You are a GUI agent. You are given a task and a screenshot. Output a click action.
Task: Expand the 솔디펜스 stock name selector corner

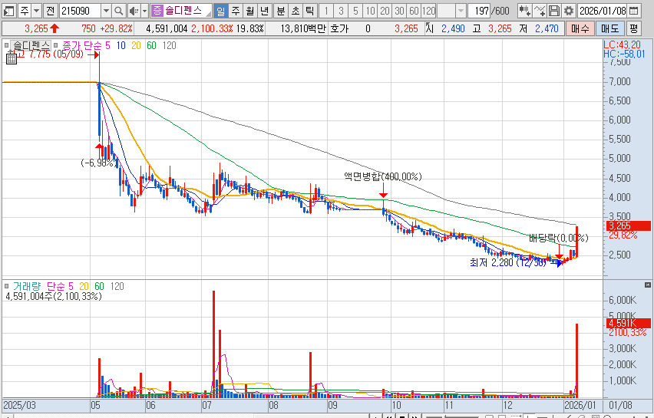(x=208, y=14)
